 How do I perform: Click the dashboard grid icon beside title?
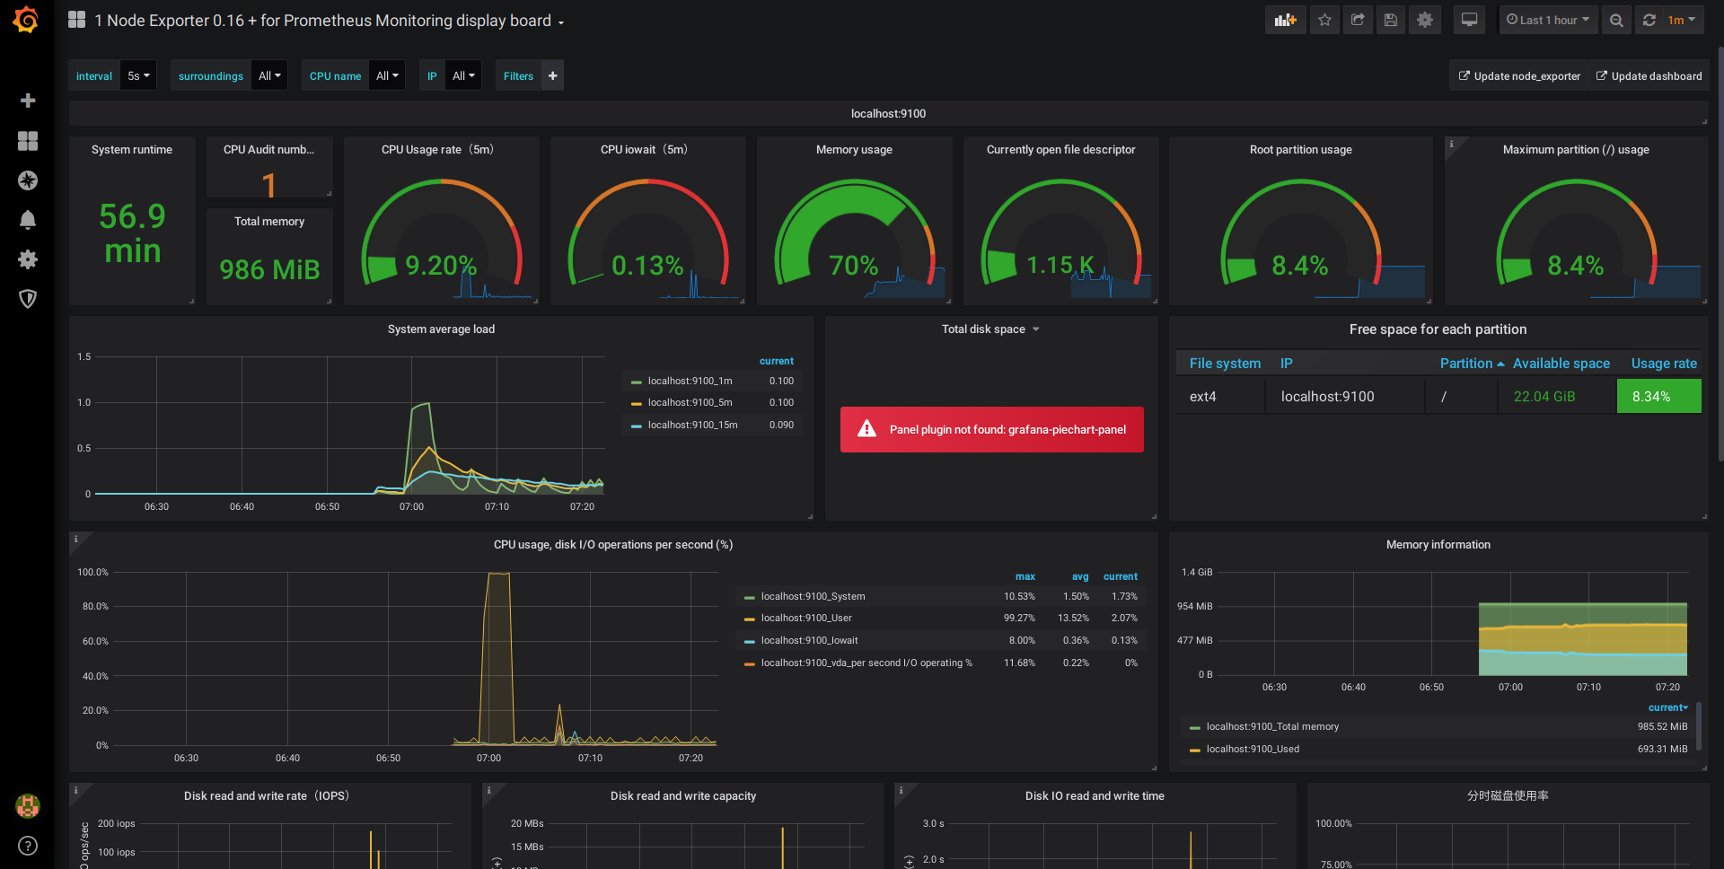point(77,20)
